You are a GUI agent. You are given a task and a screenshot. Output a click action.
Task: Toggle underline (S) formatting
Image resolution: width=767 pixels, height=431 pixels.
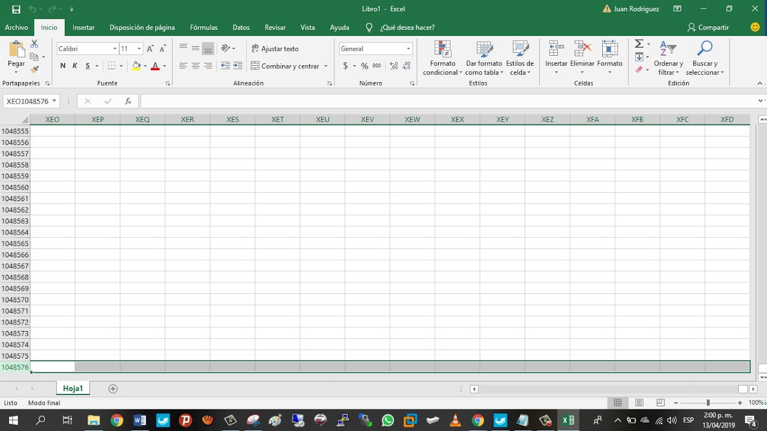[x=87, y=66]
